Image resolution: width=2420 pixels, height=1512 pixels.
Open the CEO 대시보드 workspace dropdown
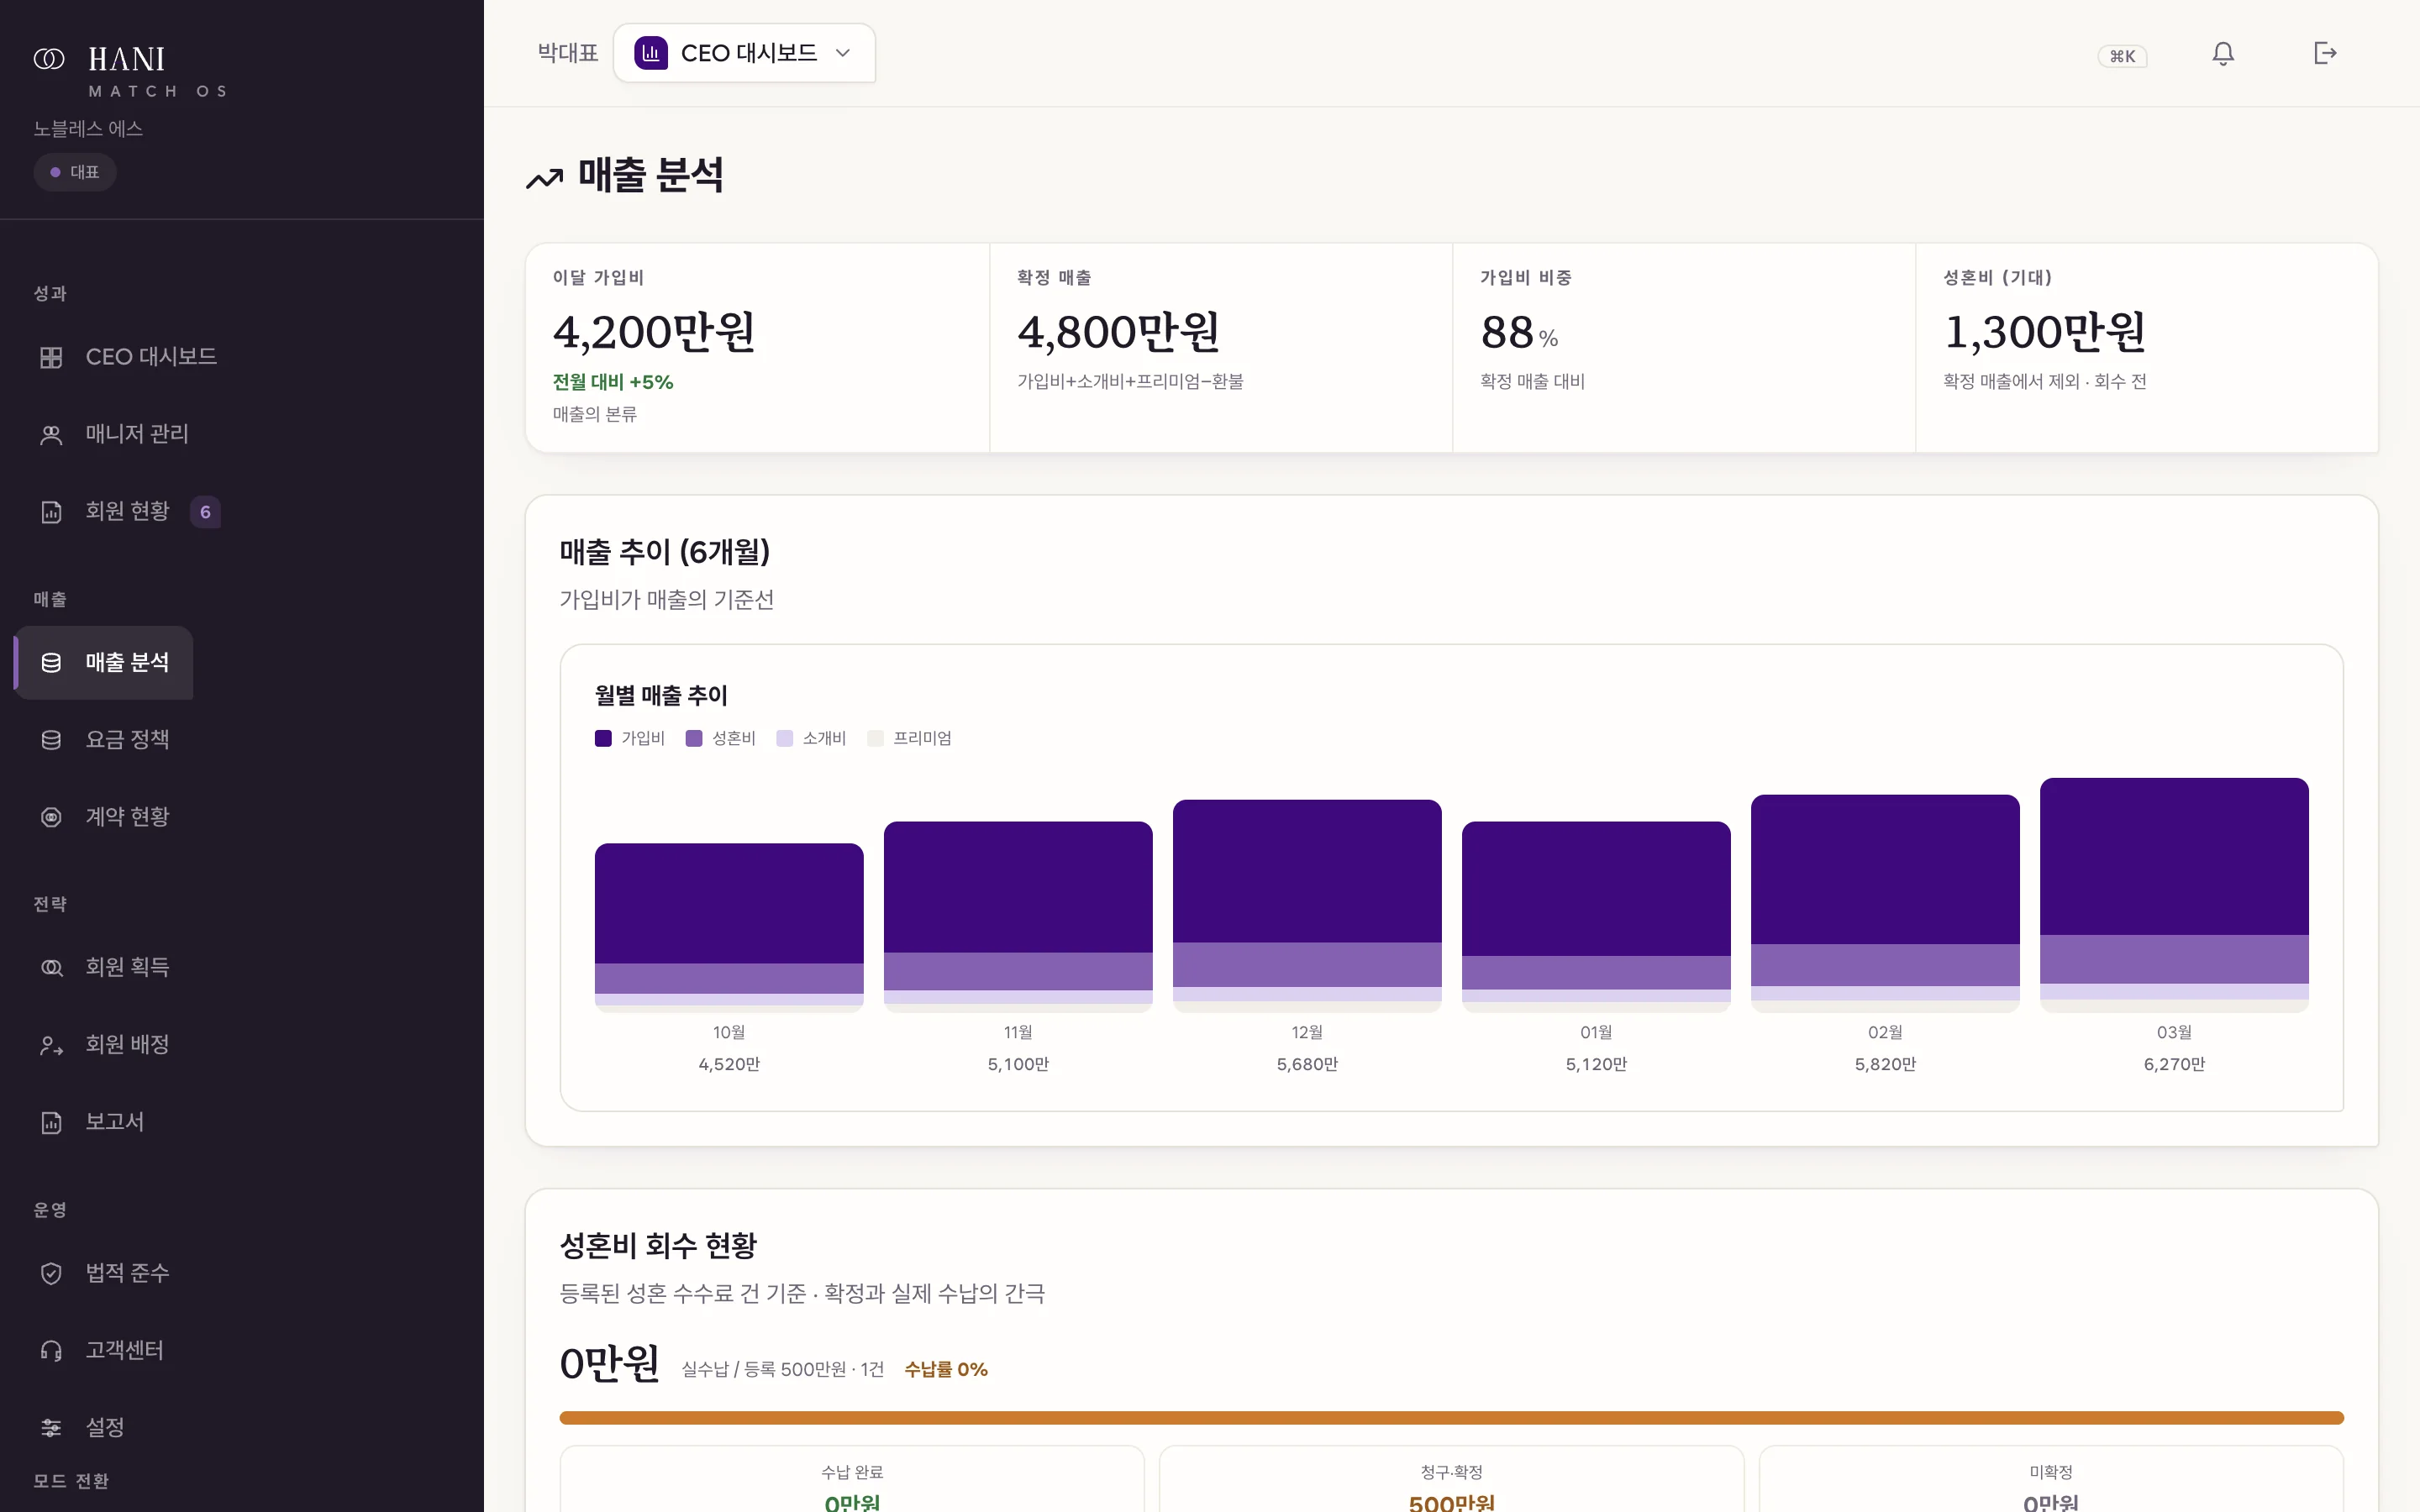[744, 53]
